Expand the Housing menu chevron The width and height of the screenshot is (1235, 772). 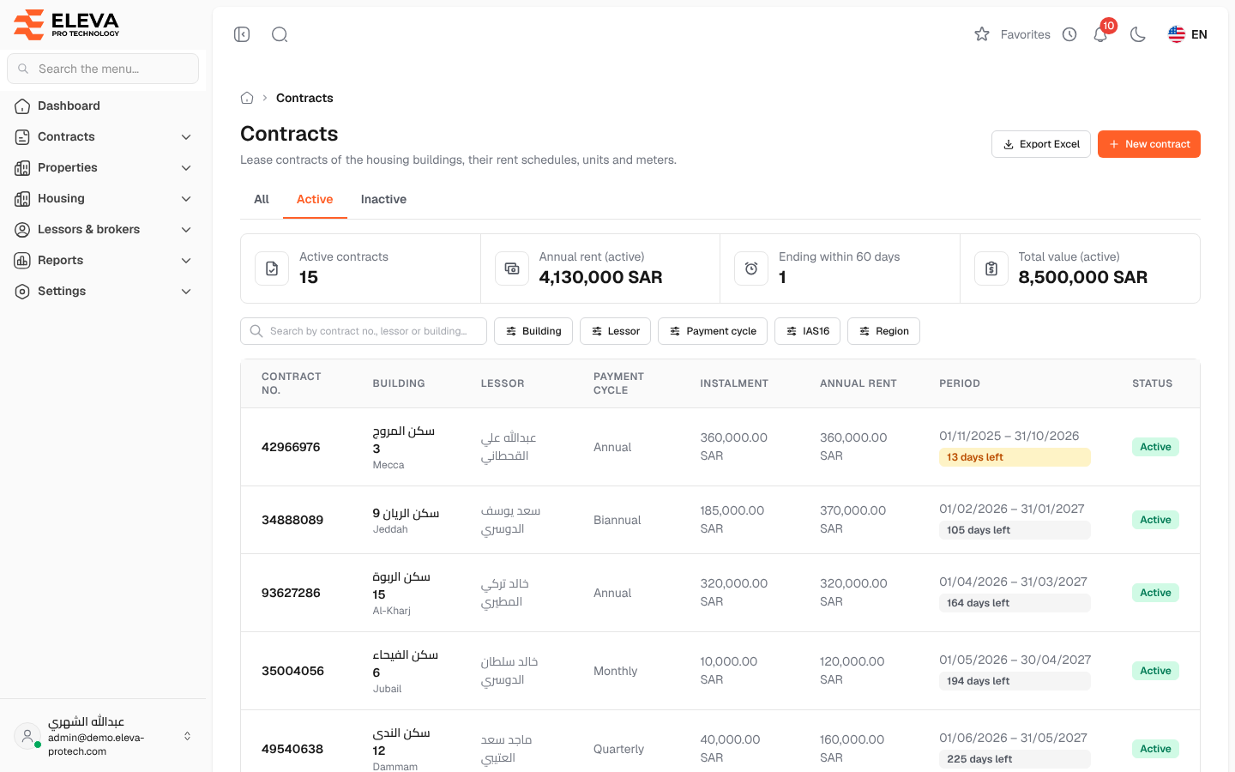[186, 199]
